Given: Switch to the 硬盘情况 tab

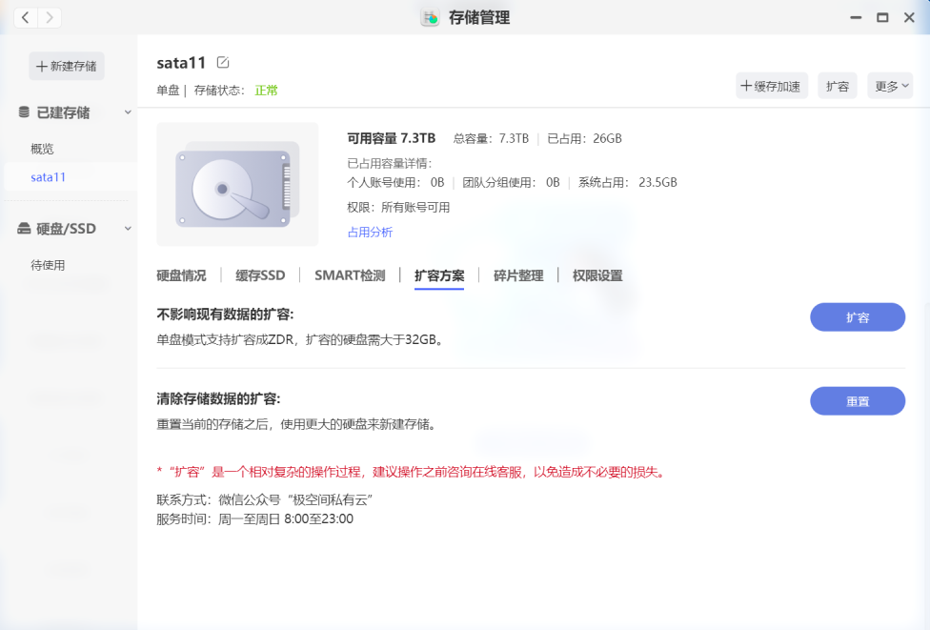Looking at the screenshot, I should click(x=181, y=275).
